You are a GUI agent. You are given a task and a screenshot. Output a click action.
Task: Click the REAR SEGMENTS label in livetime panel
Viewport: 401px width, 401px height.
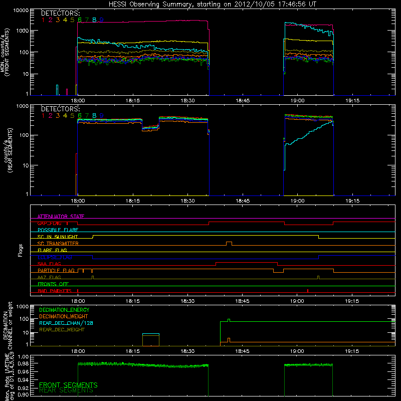(x=66, y=390)
